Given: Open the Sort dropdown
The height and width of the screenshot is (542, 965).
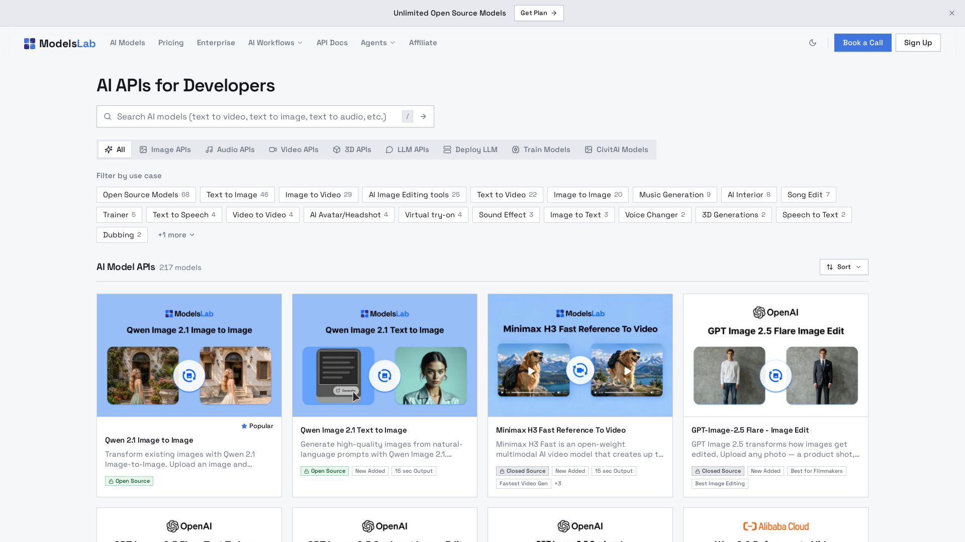Looking at the screenshot, I should 844,267.
